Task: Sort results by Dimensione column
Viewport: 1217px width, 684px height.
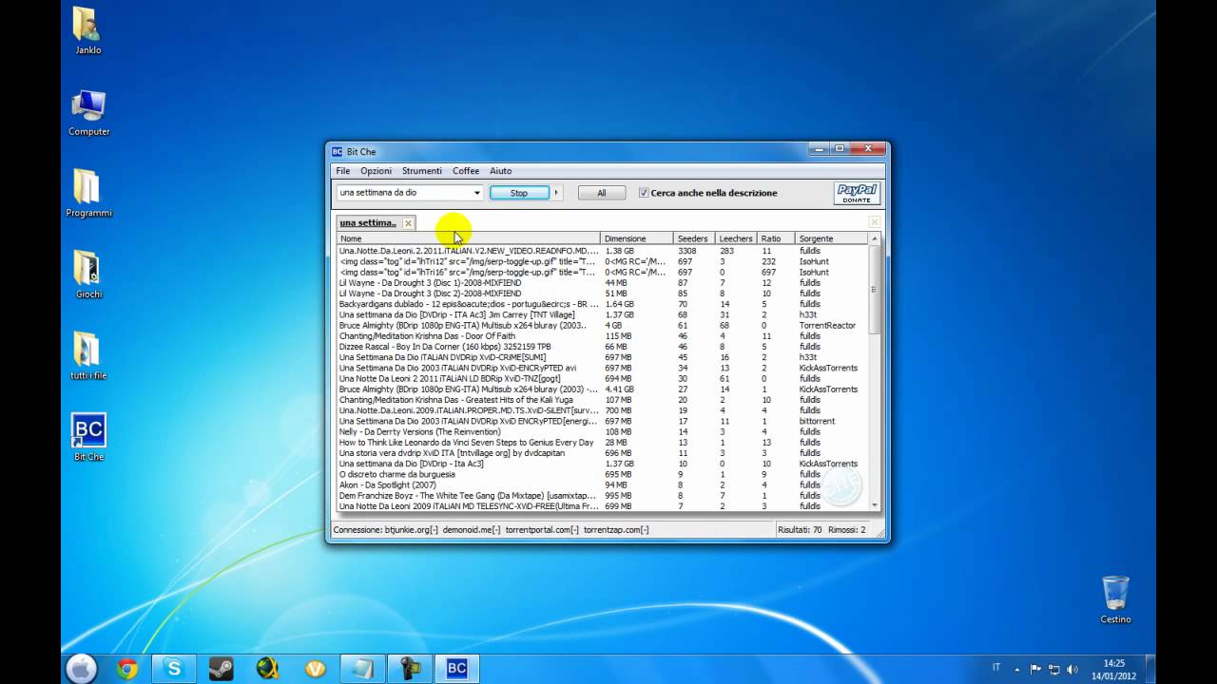Action: tap(637, 238)
